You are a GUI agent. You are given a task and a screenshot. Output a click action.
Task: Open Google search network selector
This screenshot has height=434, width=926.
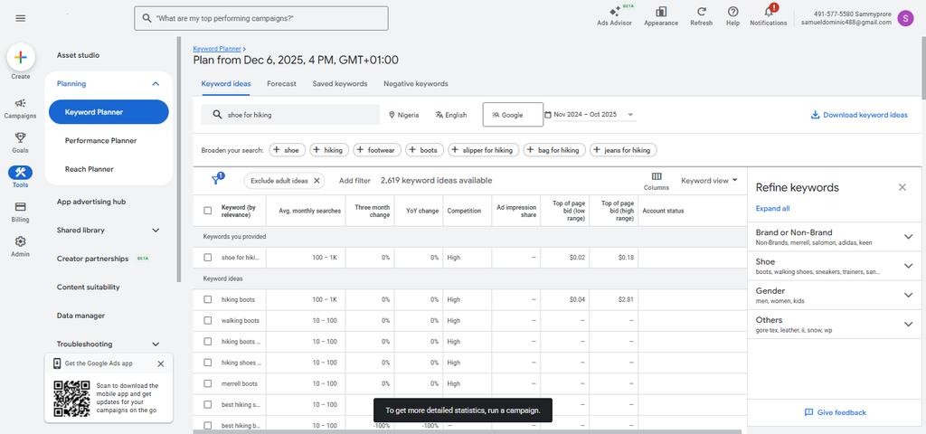tap(513, 115)
